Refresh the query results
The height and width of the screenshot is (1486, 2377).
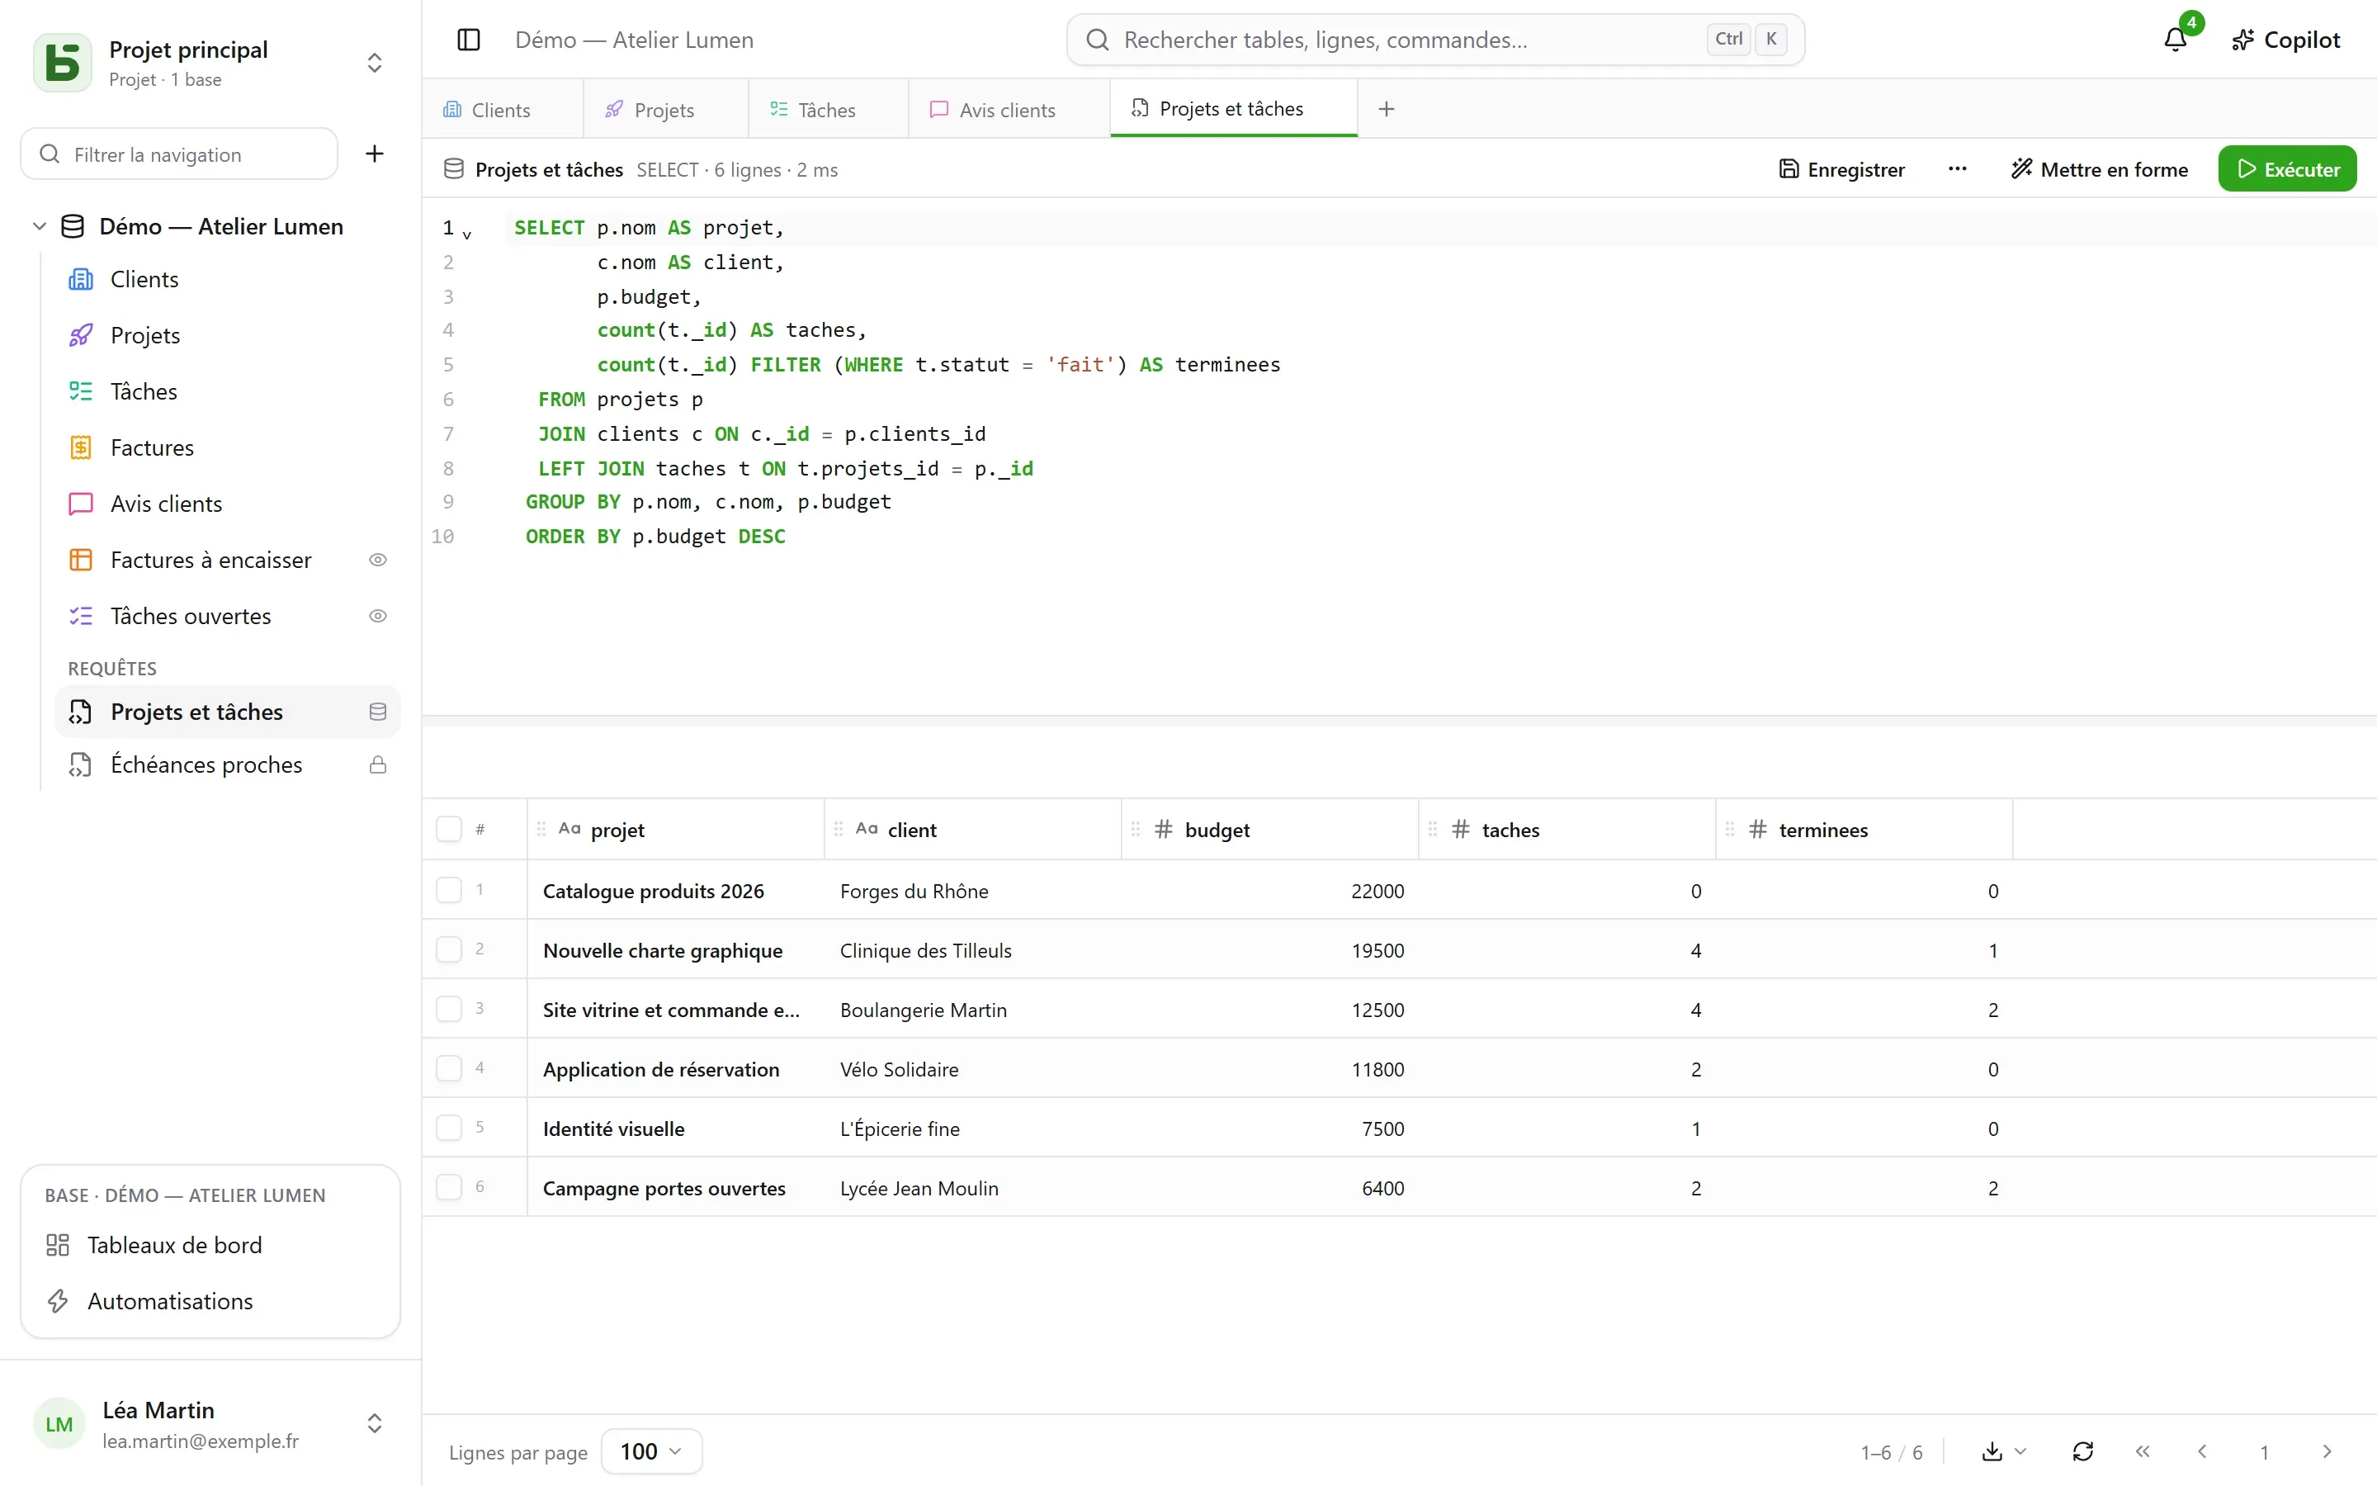click(2082, 1451)
